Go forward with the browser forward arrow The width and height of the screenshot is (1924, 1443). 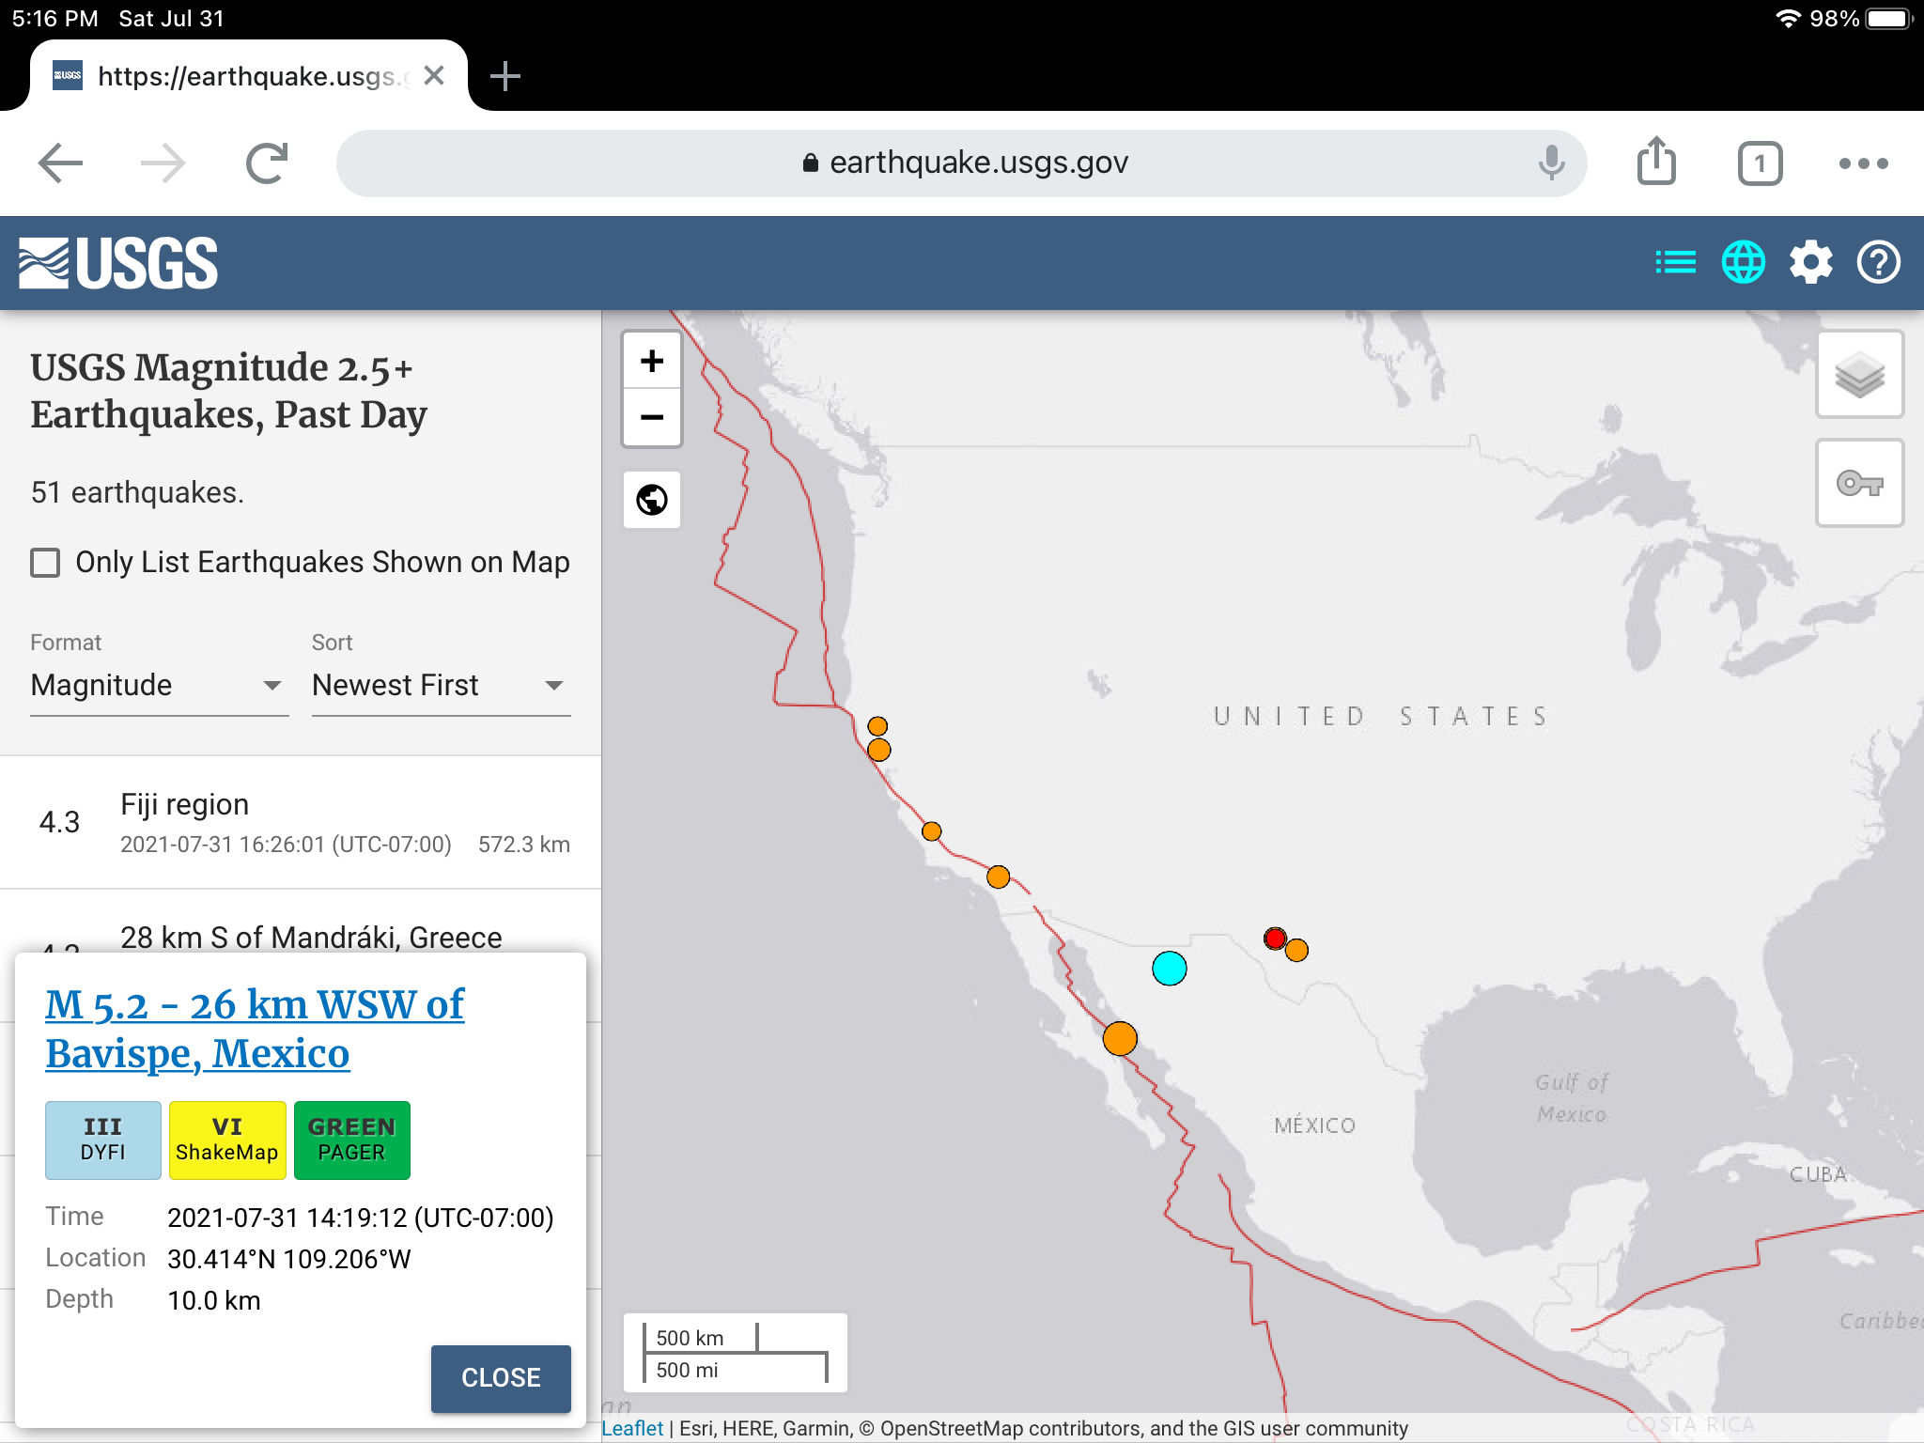(x=163, y=163)
